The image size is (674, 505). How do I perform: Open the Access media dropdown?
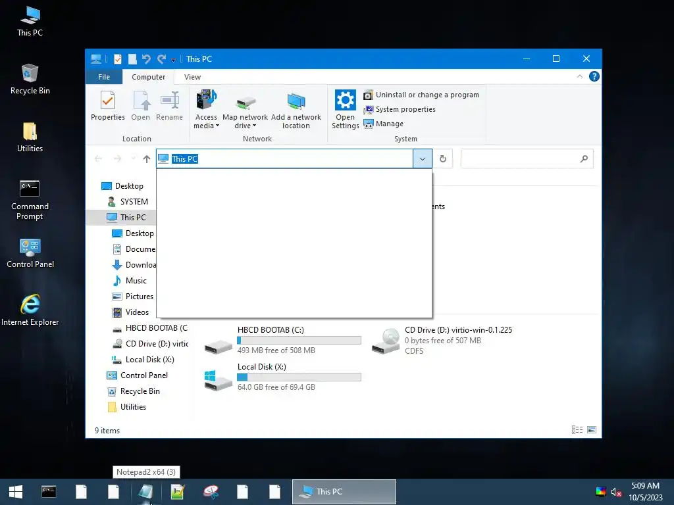pyautogui.click(x=206, y=110)
